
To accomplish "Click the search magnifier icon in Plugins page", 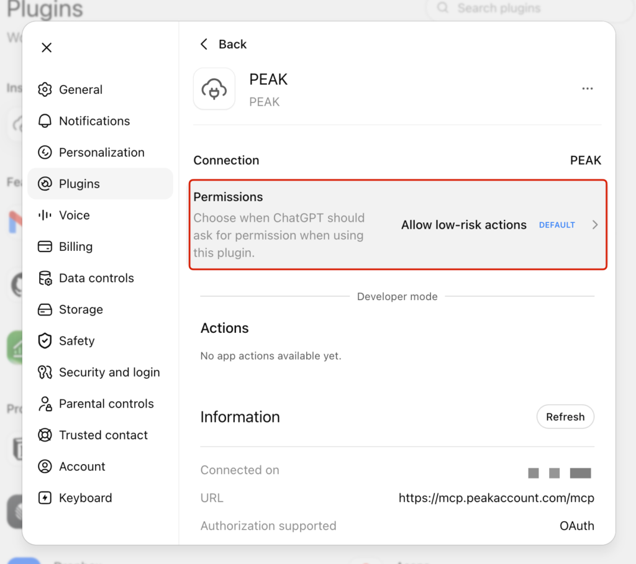I will pyautogui.click(x=443, y=7).
